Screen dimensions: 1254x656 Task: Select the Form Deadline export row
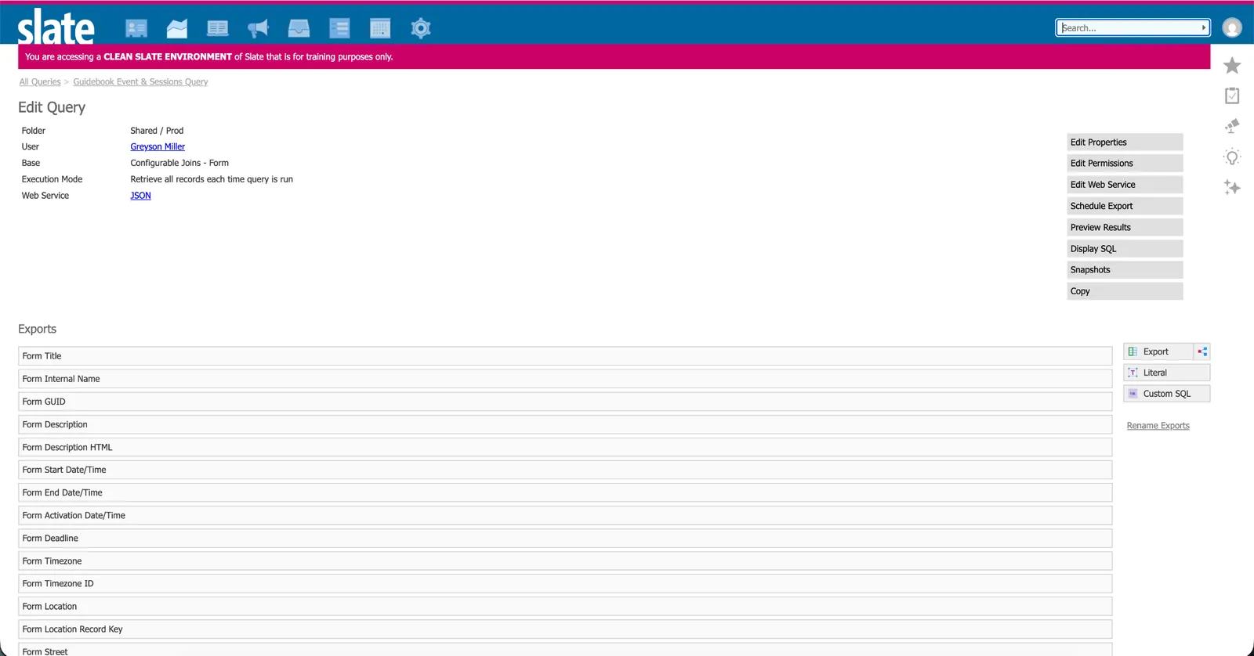[565, 539]
